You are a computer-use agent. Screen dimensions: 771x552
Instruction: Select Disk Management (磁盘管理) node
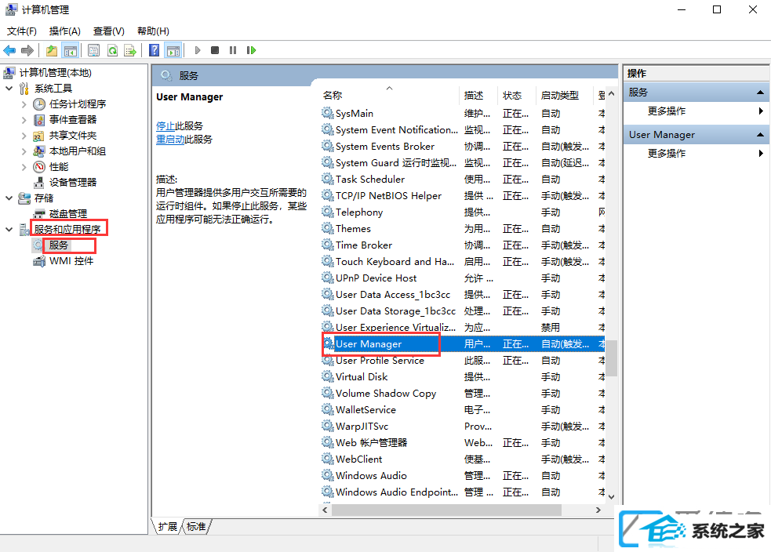tap(68, 214)
